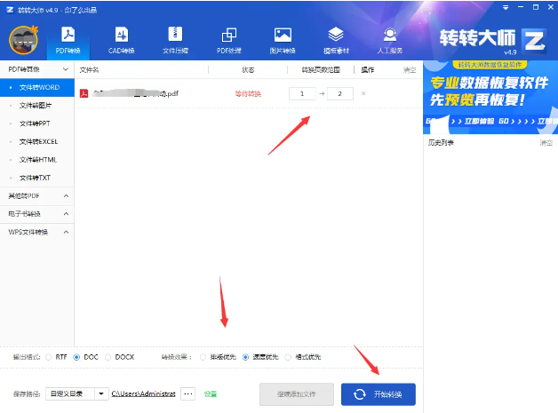The image size is (558, 413).
Task: Click the PDF file icon in list
Action: click(84, 93)
